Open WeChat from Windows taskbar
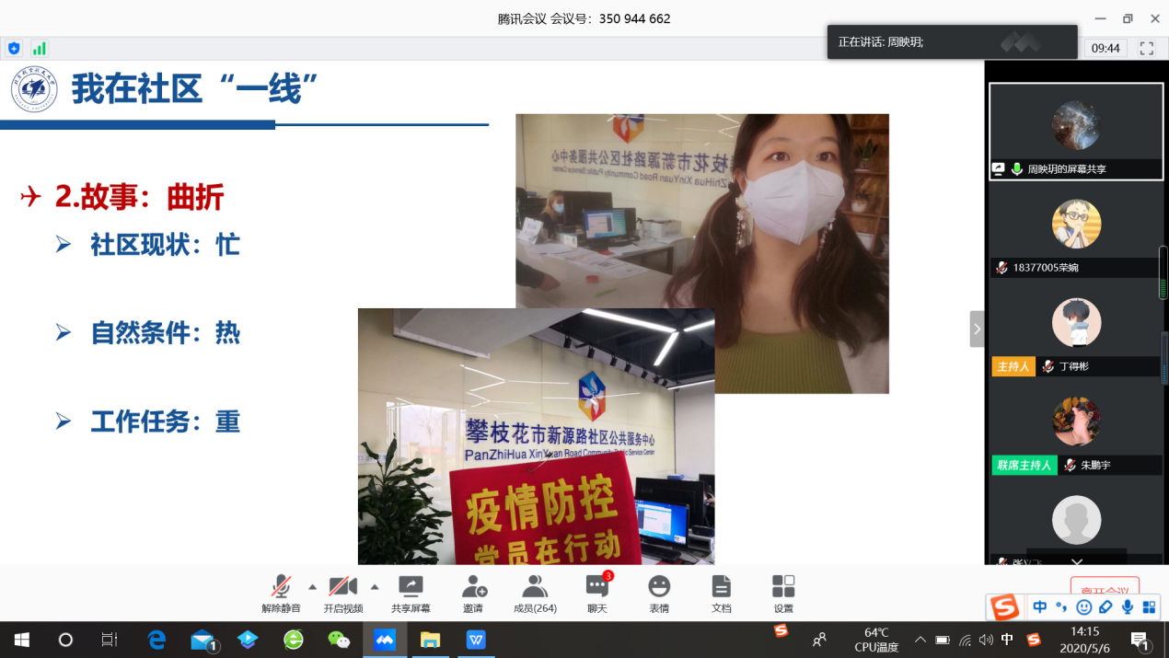Screen dimensions: 1169x658 (x=339, y=640)
